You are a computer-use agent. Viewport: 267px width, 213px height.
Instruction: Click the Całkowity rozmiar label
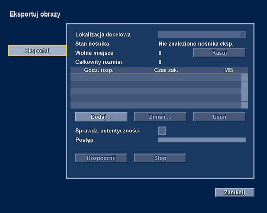(99, 62)
